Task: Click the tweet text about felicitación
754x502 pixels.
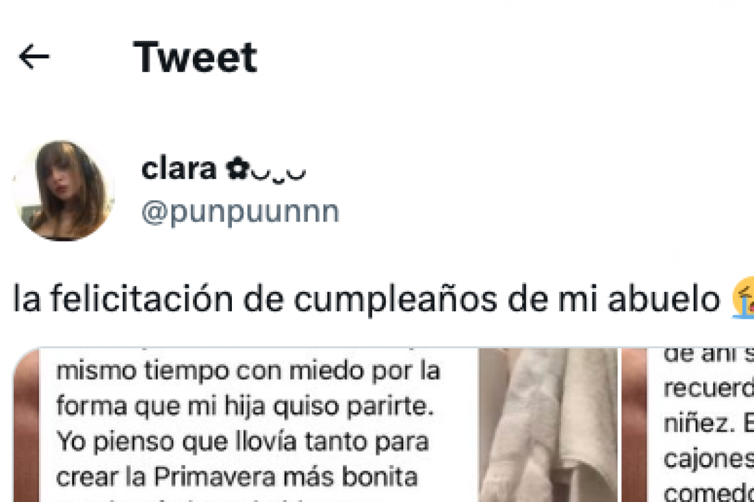Action: tap(366, 301)
